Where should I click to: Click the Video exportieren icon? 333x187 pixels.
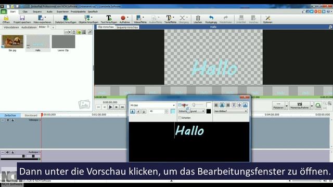(x=41, y=18)
